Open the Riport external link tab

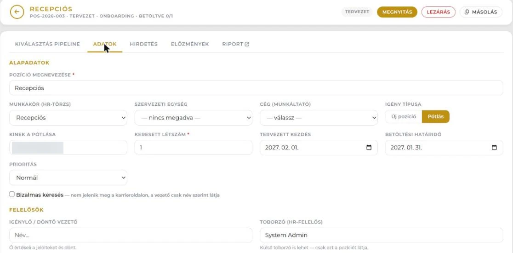coord(235,44)
